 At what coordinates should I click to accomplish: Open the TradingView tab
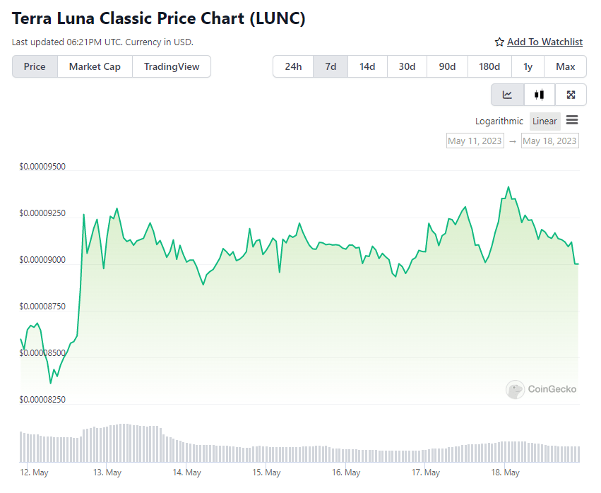click(172, 66)
